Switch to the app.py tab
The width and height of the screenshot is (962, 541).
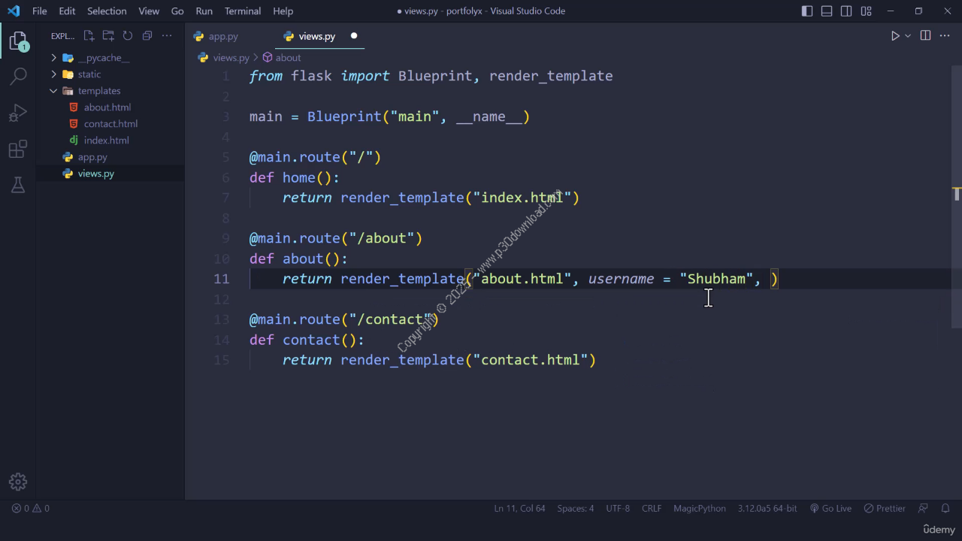(x=223, y=36)
